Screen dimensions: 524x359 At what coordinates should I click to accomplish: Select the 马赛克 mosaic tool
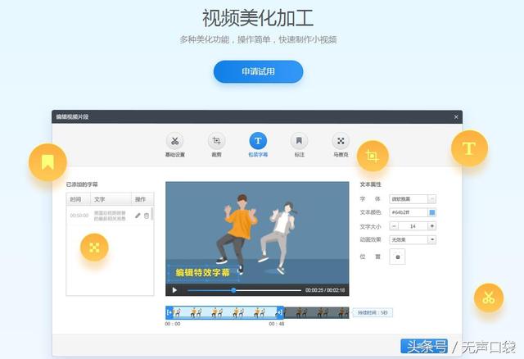point(341,141)
